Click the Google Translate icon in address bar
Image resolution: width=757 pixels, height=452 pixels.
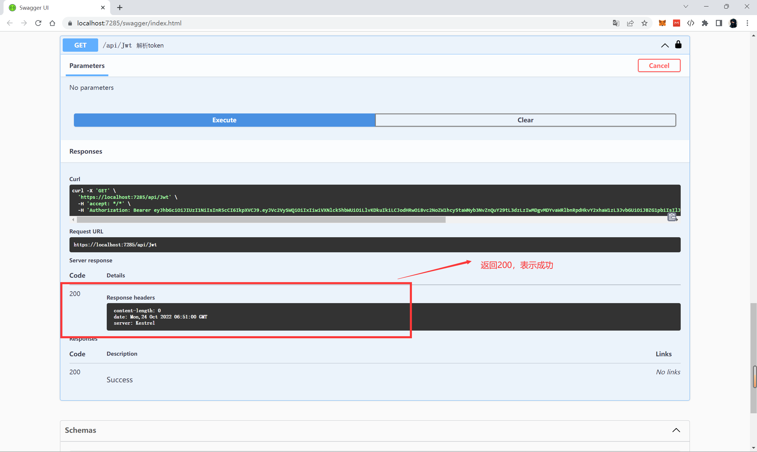pyautogui.click(x=616, y=23)
